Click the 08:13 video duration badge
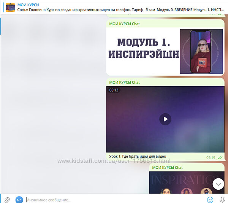This screenshot has height=203, width=228. 114,90
